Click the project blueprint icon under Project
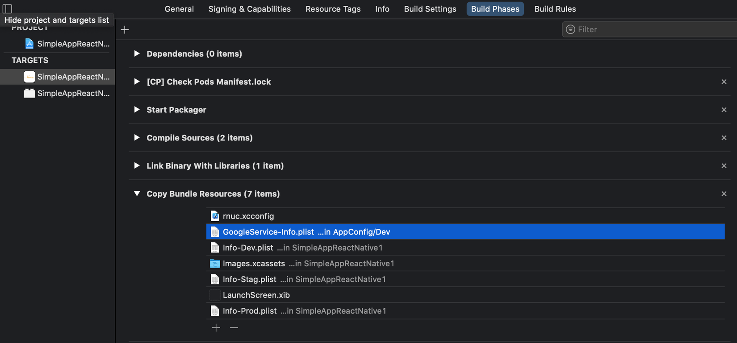Screen dimensions: 737x343 point(29,44)
